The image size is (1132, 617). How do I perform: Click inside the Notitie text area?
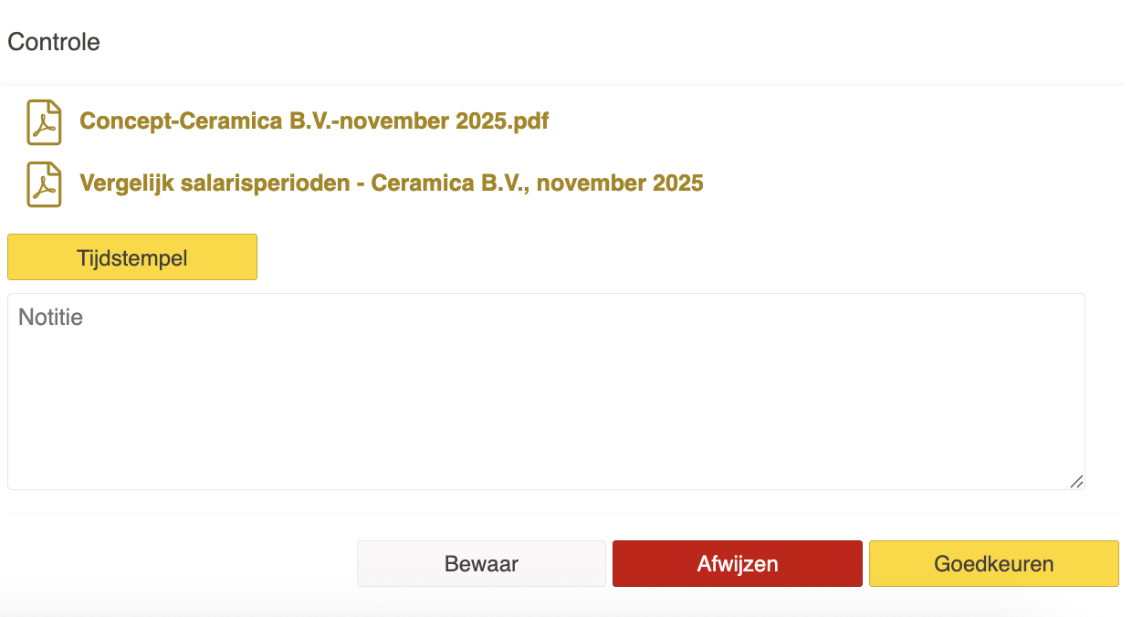pos(546,391)
